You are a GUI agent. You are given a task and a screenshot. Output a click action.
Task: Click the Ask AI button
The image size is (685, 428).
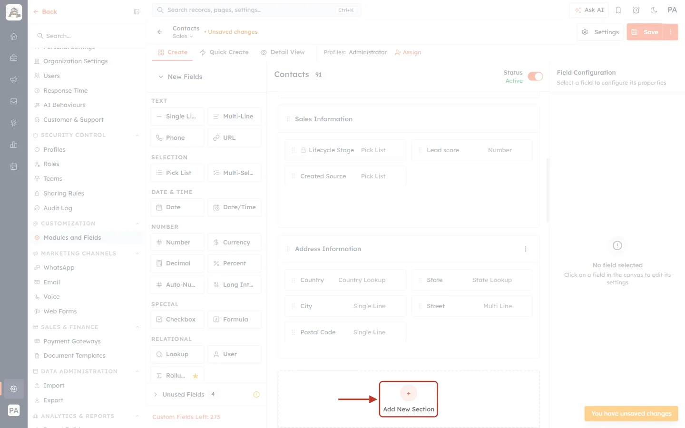coord(589,10)
